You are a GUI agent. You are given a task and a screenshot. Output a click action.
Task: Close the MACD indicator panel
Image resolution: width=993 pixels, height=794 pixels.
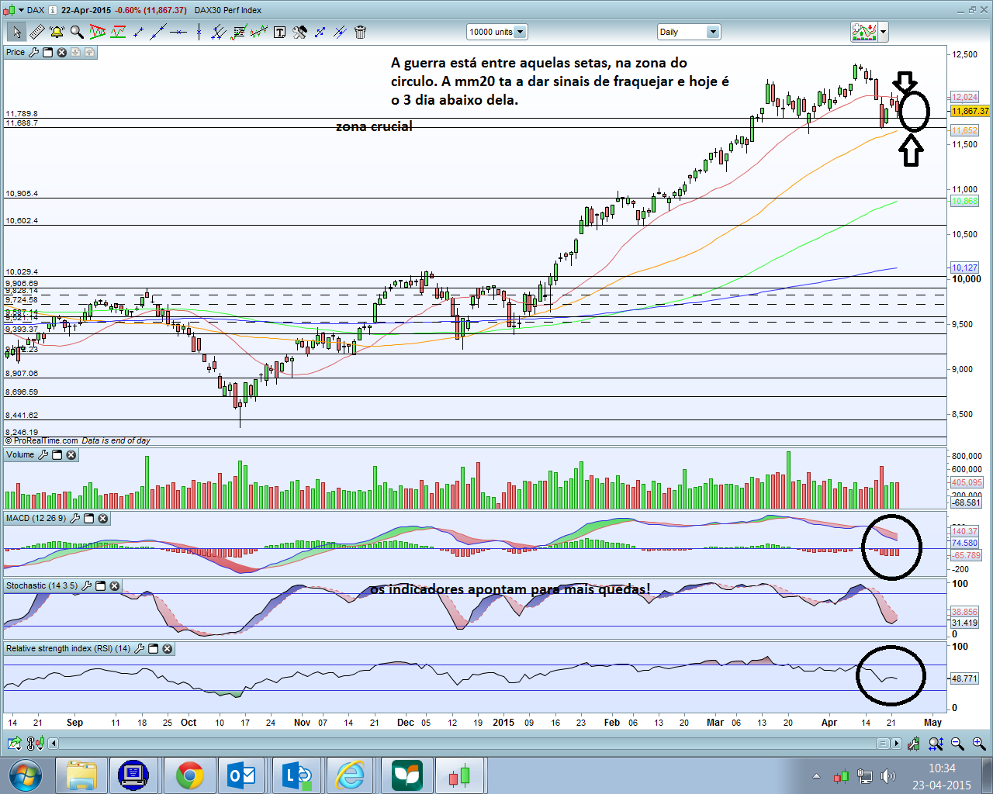click(102, 518)
